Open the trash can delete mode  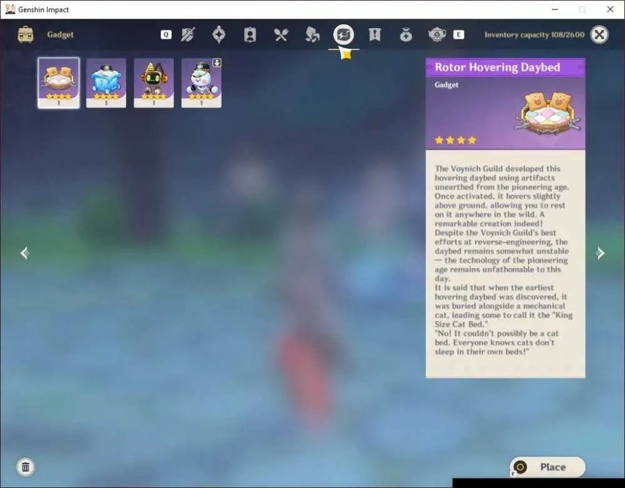tap(26, 467)
